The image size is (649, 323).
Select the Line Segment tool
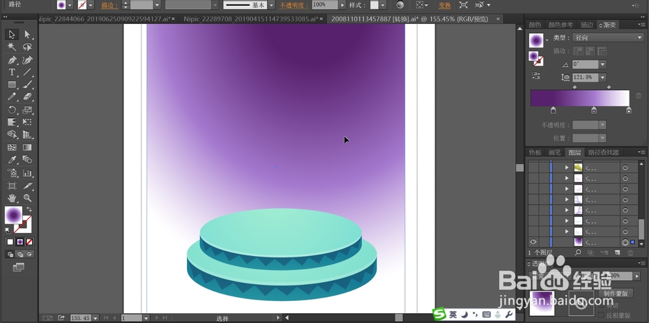click(x=27, y=73)
